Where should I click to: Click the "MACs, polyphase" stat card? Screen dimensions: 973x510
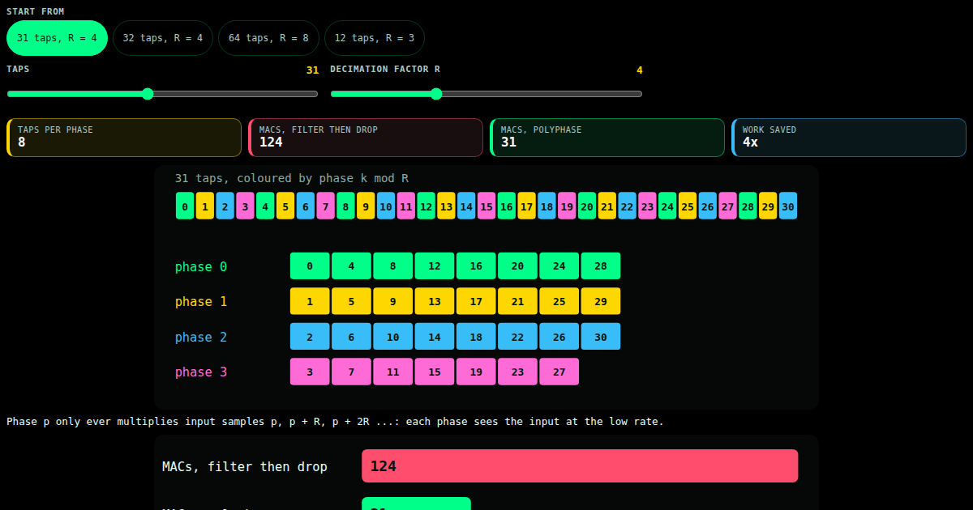pos(607,138)
